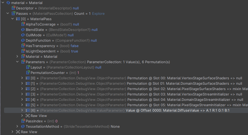This screenshot has height=135, width=248.
Task: Click the BlendState field icon
Action: click(23, 30)
